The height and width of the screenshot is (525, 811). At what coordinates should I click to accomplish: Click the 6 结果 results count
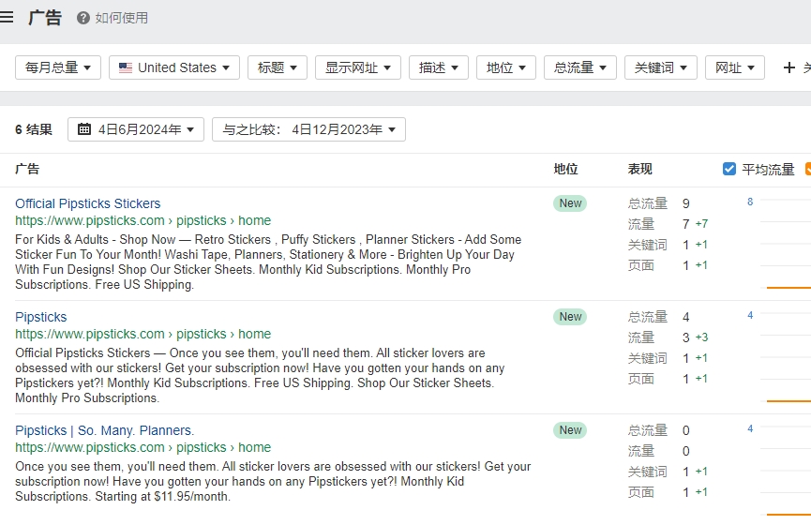[x=34, y=129]
